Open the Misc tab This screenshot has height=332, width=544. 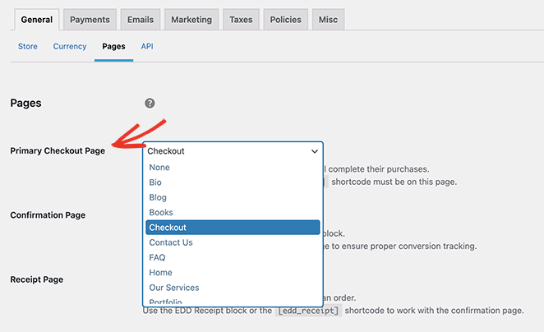coord(329,20)
